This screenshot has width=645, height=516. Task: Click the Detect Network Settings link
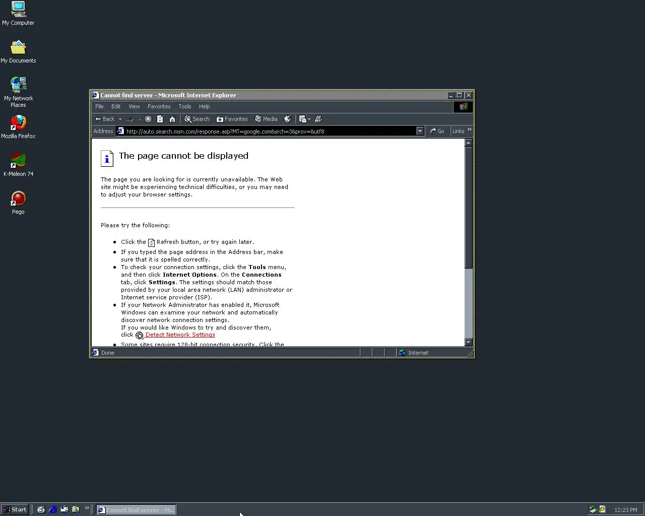(180, 335)
